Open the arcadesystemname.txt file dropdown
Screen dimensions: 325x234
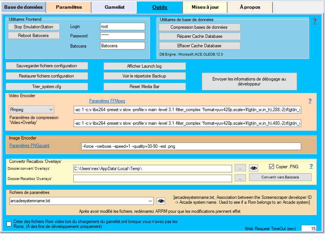tap(150, 201)
